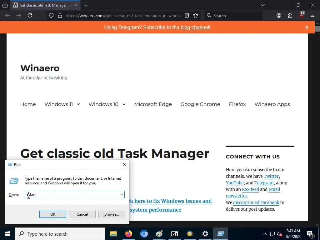Screen dimensions: 320x240
Task: Open the notification center icon
Action: point(310,234)
